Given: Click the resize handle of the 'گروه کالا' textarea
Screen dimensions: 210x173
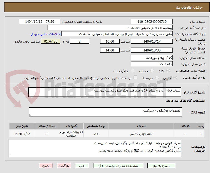Looking at the screenshot, I should (30, 115).
